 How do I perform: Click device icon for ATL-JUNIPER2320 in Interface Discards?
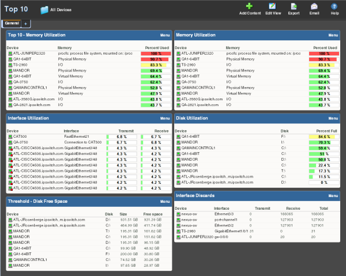pyautogui.click(x=178, y=237)
